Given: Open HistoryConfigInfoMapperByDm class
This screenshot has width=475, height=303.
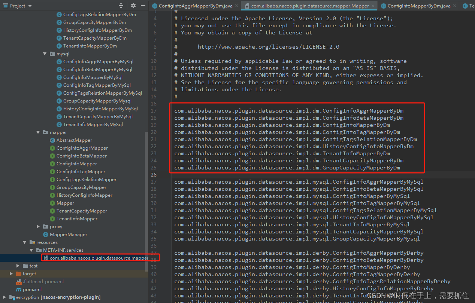Looking at the screenshot, I should [x=97, y=30].
